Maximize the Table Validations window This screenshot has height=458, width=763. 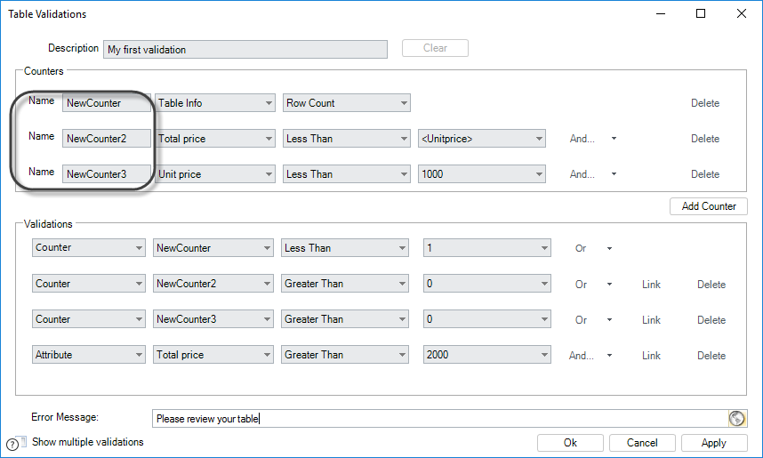(701, 13)
